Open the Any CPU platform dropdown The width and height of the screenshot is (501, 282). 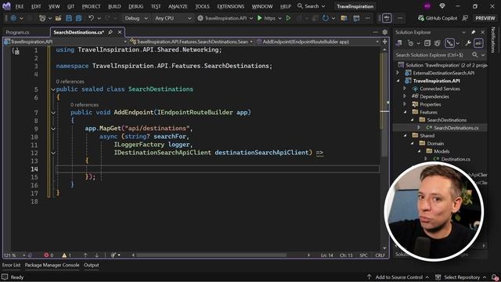(x=173, y=18)
